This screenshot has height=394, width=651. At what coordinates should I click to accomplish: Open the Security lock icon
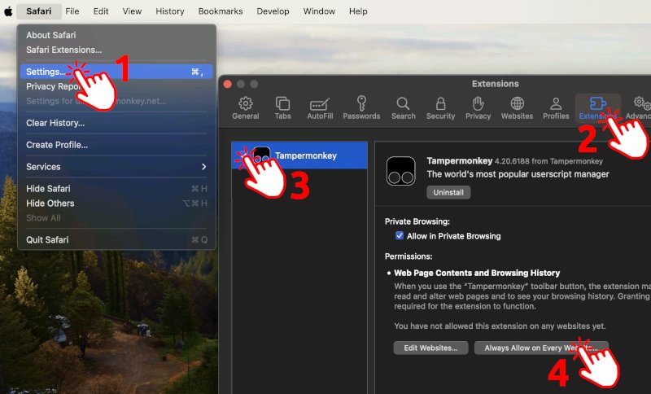(440, 107)
